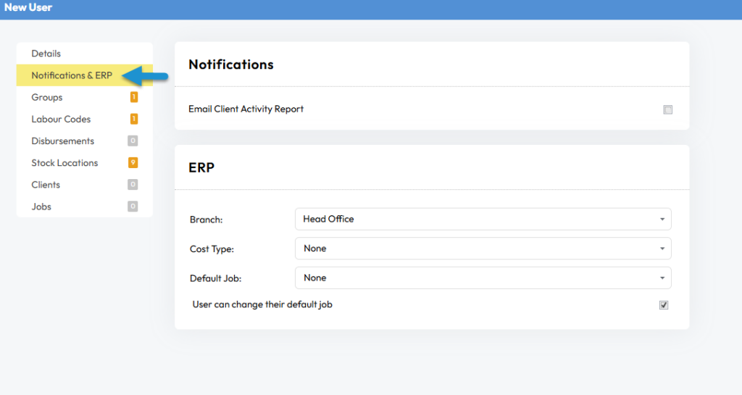
Task: Open the Branch dropdown showing Head Office
Action: (483, 219)
